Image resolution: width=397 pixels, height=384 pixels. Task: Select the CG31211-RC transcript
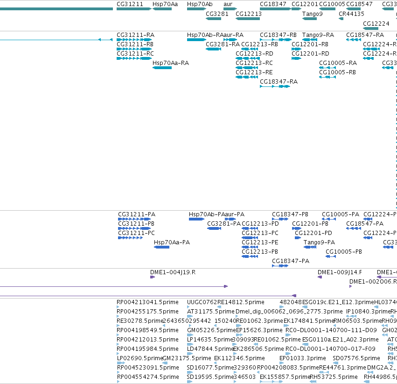(x=134, y=58)
